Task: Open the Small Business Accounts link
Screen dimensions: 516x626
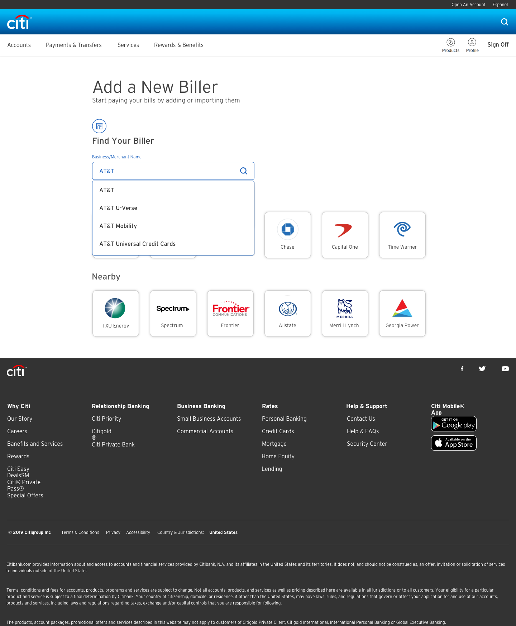Action: point(209,419)
